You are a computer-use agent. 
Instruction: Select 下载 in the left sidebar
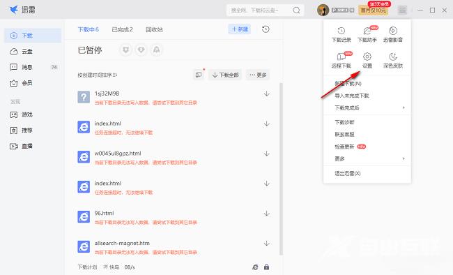[33, 36]
